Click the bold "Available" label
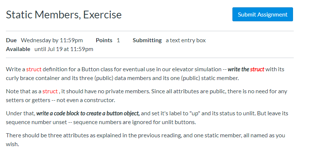 tap(18, 49)
